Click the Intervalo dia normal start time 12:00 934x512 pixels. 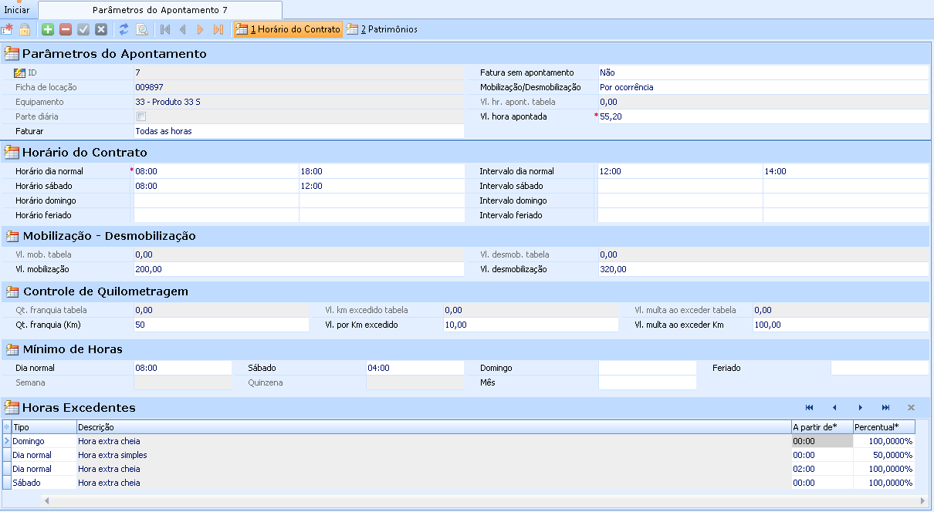pyautogui.click(x=680, y=171)
